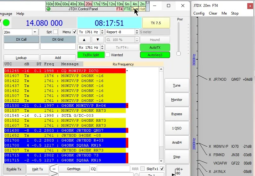Open the Help menu
This screenshot has height=176, width=255.
pyautogui.click(x=20, y=14)
